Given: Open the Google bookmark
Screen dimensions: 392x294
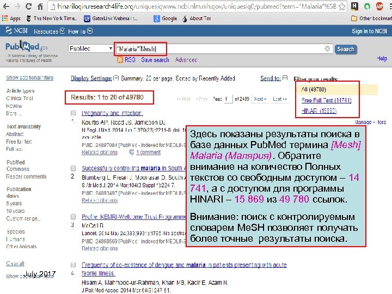Looking at the screenshot, I should pyautogui.click(x=166, y=19).
